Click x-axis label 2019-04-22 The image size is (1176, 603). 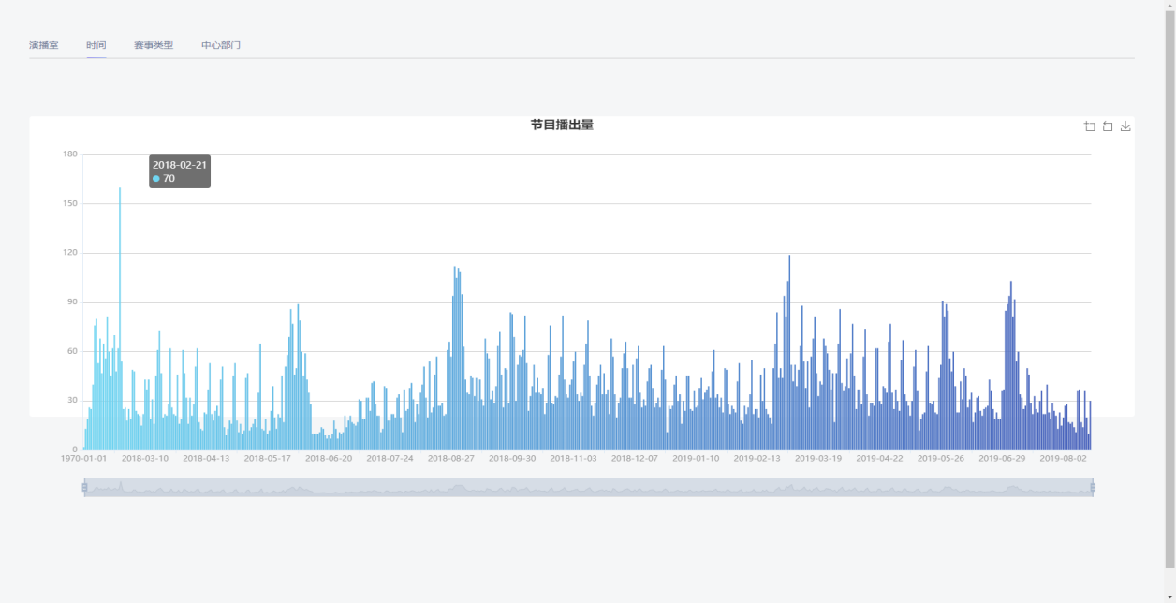(879, 459)
